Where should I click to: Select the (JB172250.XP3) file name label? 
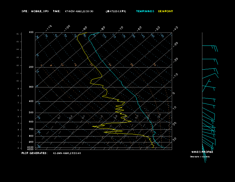point(115,11)
